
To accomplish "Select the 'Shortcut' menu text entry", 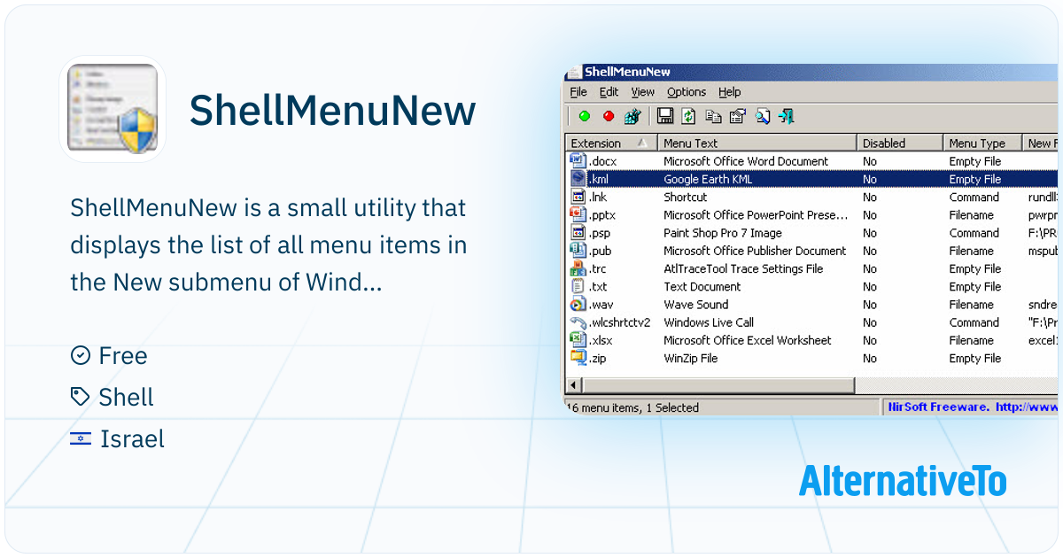I will (x=686, y=197).
